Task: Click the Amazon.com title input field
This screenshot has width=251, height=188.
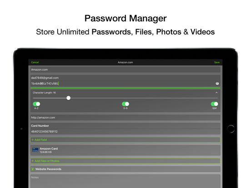Action: [125, 69]
